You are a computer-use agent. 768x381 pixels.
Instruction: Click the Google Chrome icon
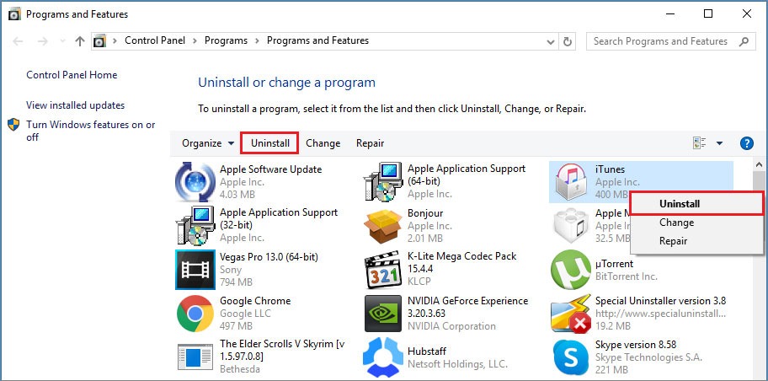click(195, 314)
